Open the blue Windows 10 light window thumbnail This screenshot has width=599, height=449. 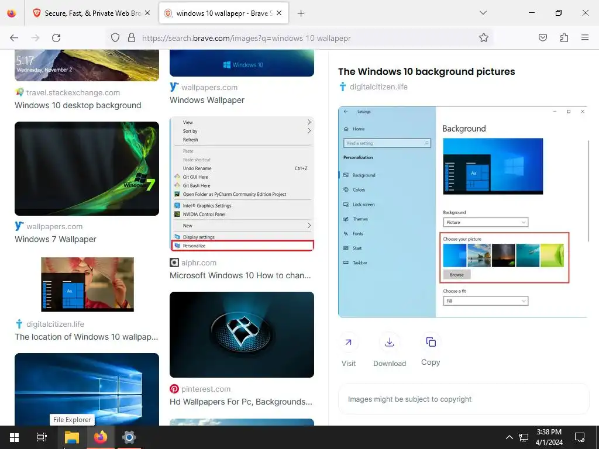point(87,389)
